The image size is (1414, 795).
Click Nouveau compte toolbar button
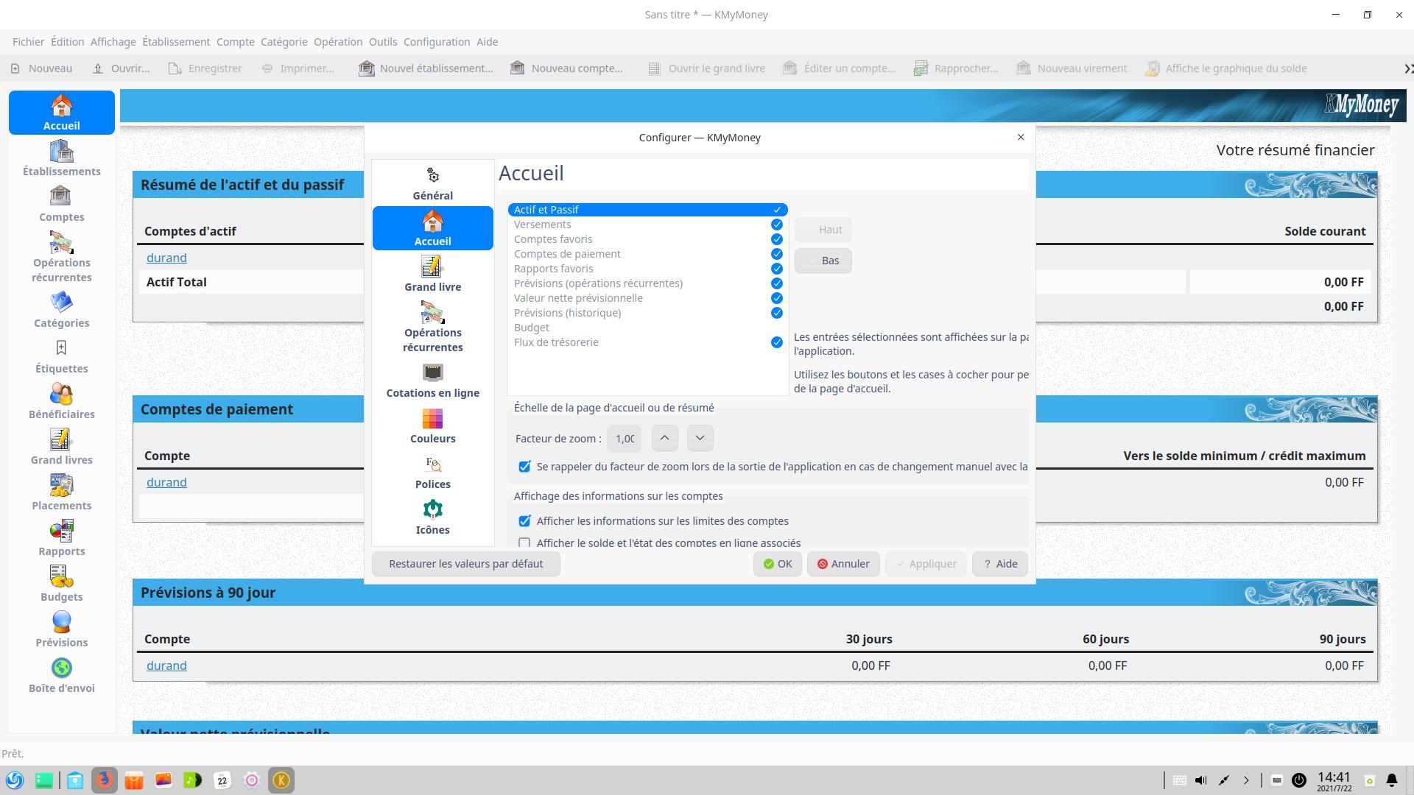click(x=566, y=68)
